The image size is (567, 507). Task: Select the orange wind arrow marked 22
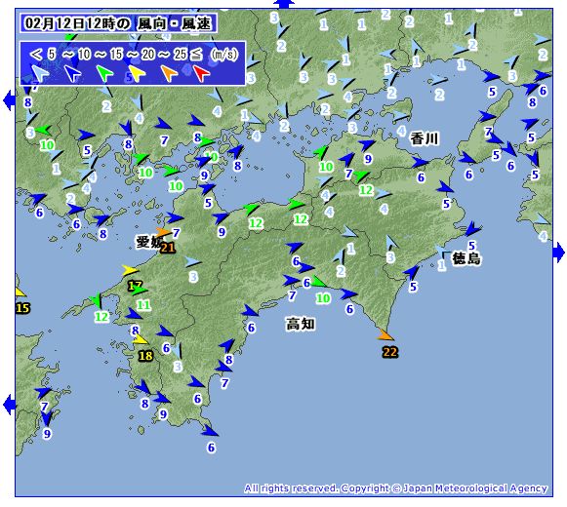tap(385, 334)
